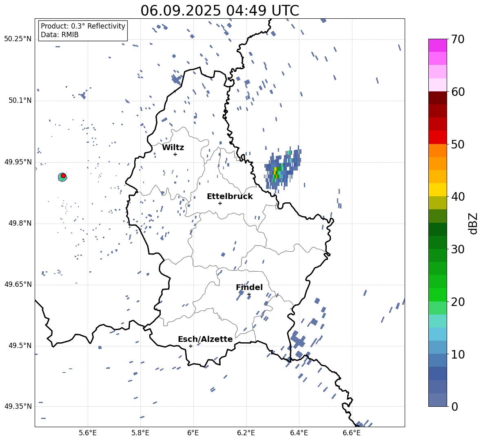The width and height of the screenshot is (483, 441).
Task: Click the red dot radar marker
Action: 63,176
